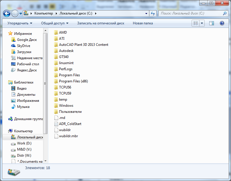Change view with the view icon button
231x181 pixels.
[195, 23]
